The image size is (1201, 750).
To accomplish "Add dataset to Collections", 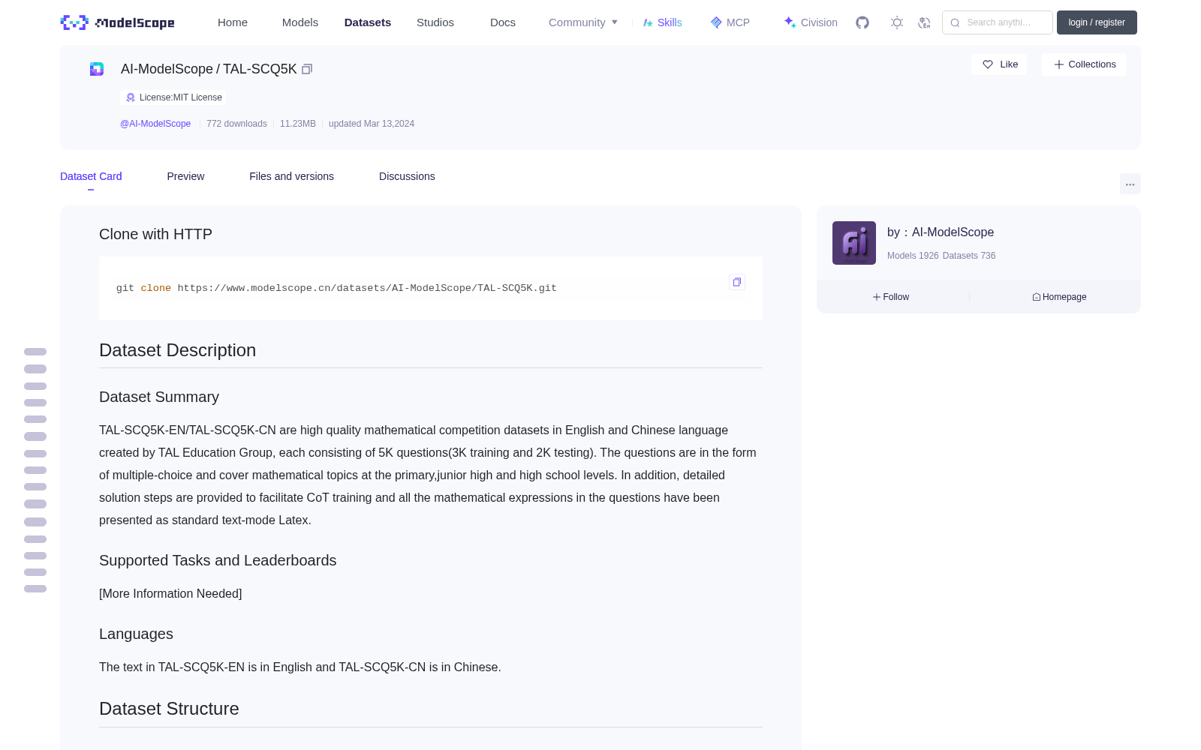I will point(1084,64).
